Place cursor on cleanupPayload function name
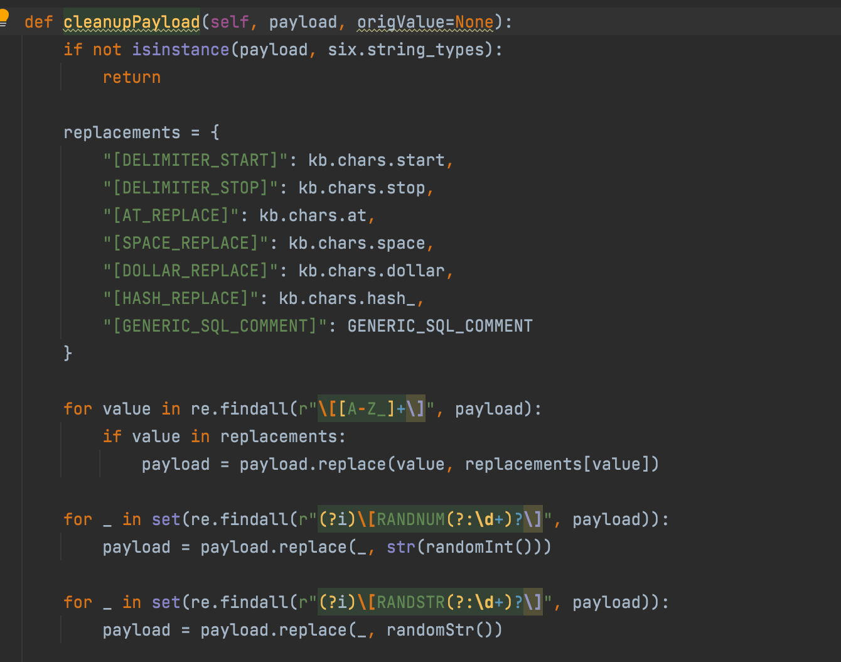841x662 pixels. pos(131,23)
